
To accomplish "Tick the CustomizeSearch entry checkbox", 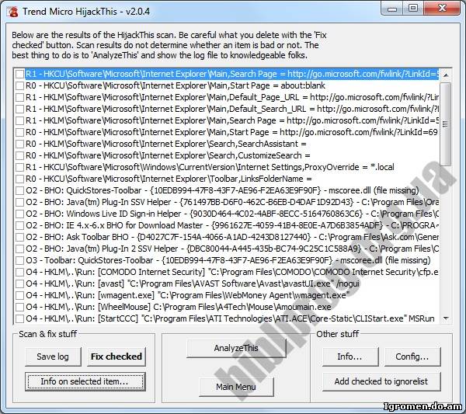I will (19, 155).
